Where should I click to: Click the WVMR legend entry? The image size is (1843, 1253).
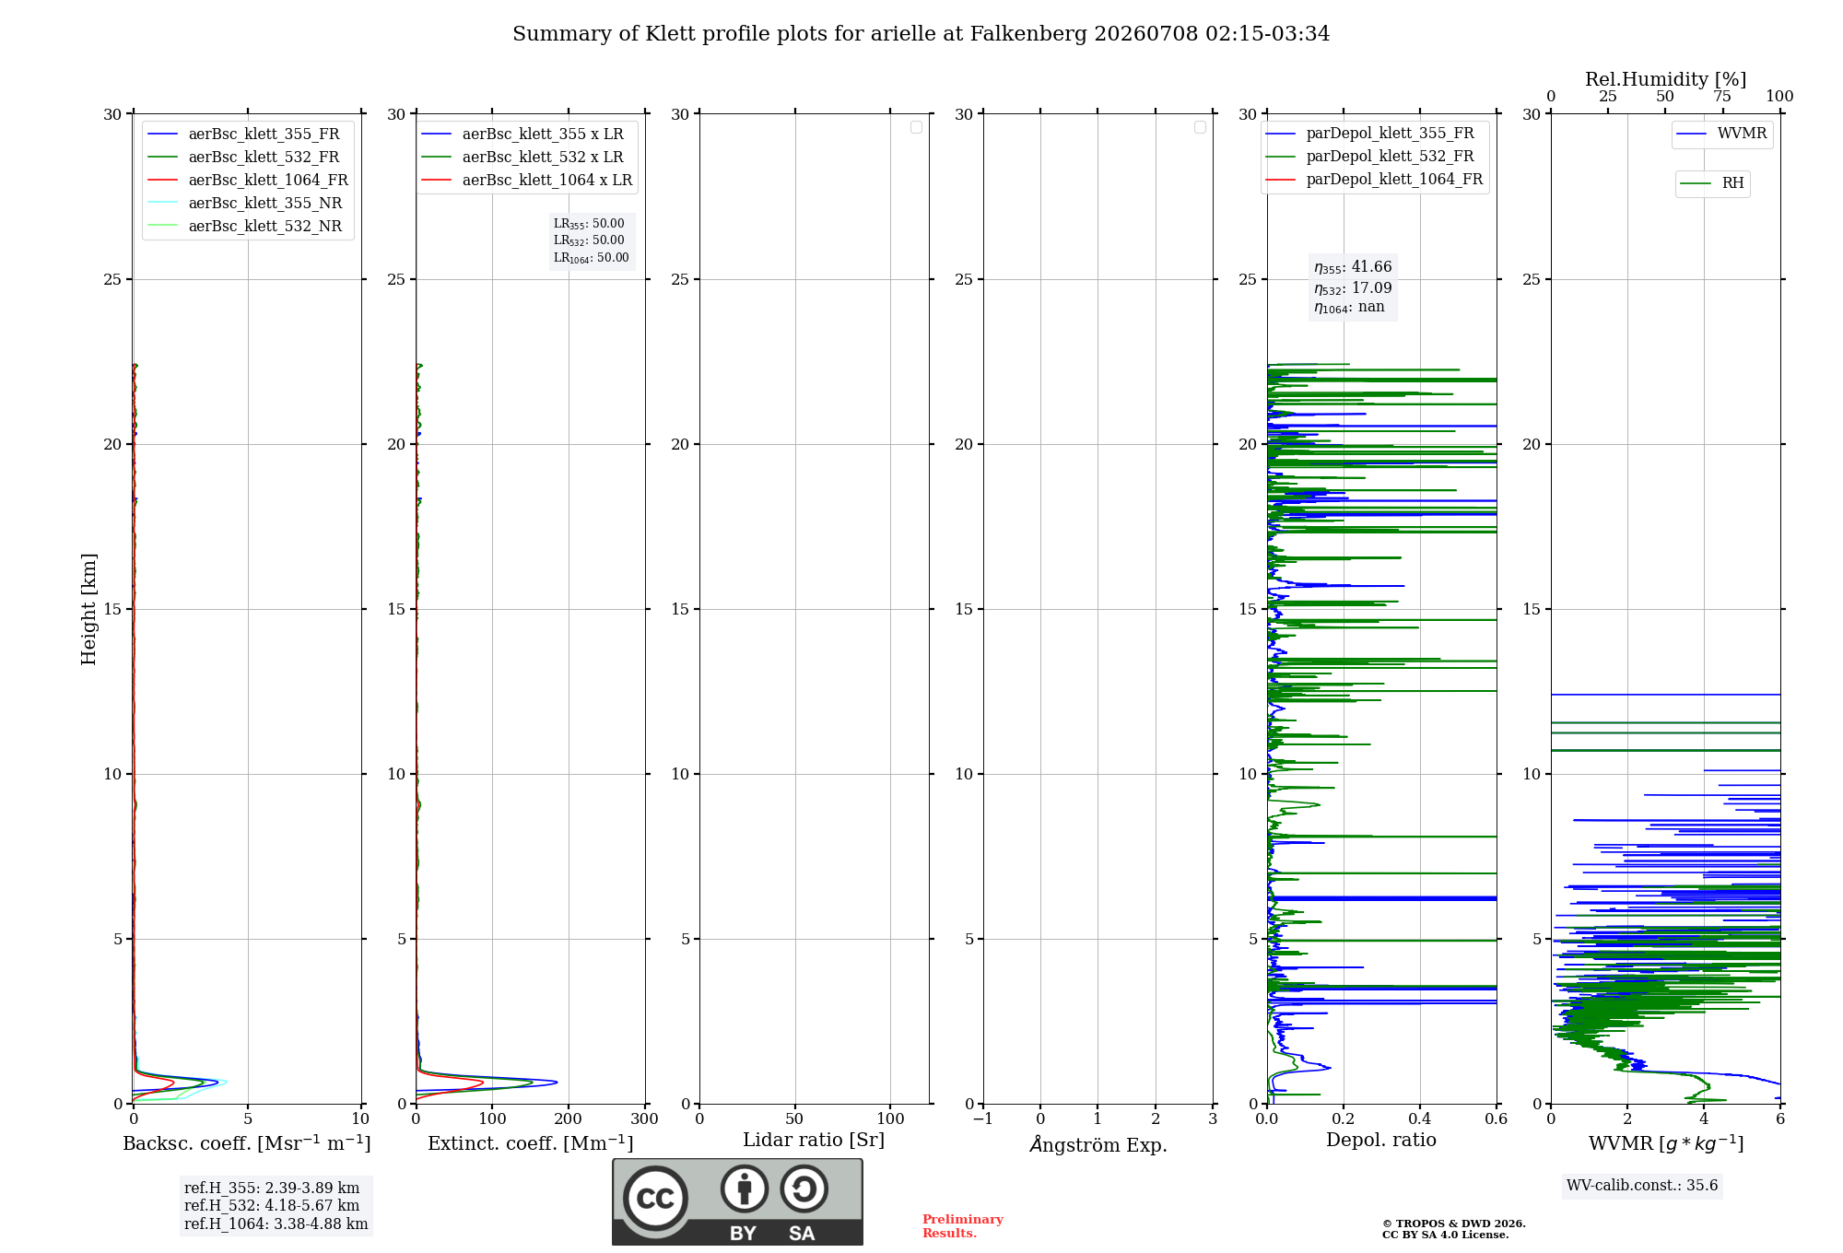point(1721,134)
